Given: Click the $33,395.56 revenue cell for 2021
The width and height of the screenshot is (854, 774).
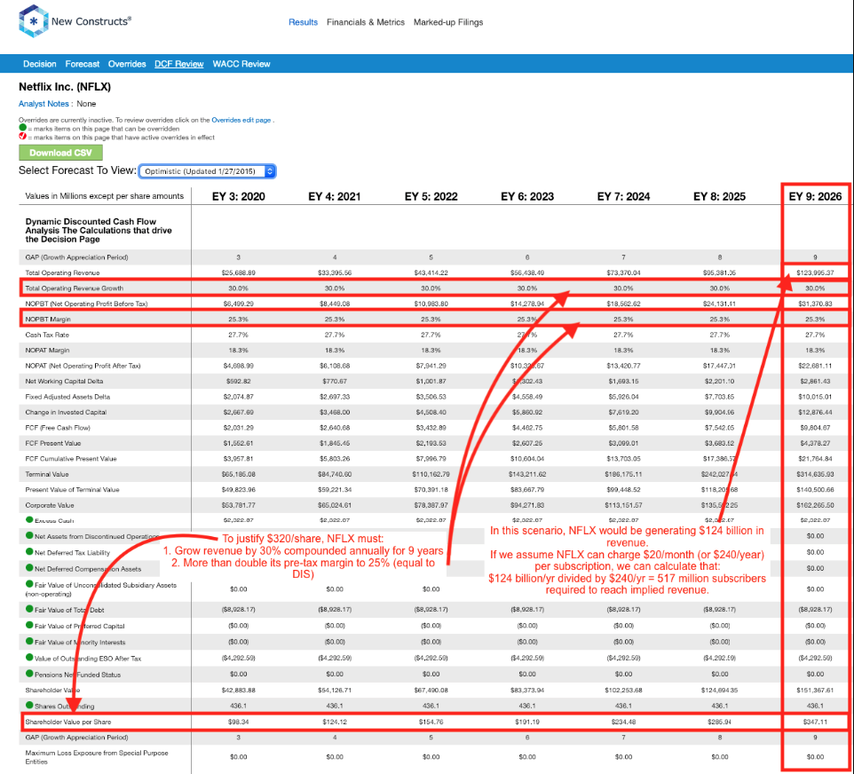Looking at the screenshot, I should pos(335,272).
